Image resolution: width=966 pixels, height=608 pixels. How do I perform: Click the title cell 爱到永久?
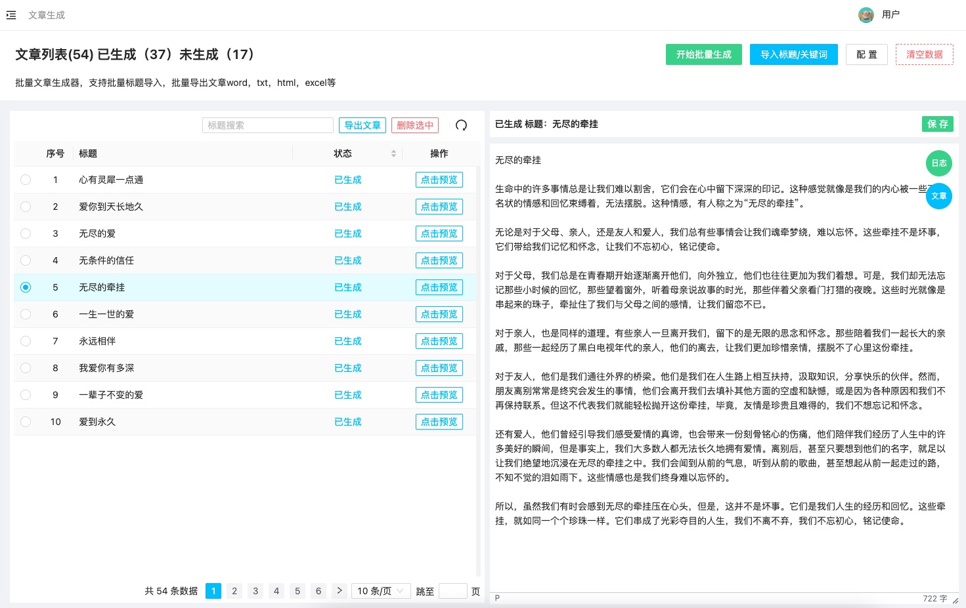pos(97,422)
